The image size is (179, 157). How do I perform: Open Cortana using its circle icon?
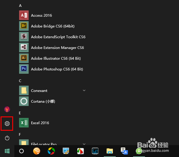24,101
